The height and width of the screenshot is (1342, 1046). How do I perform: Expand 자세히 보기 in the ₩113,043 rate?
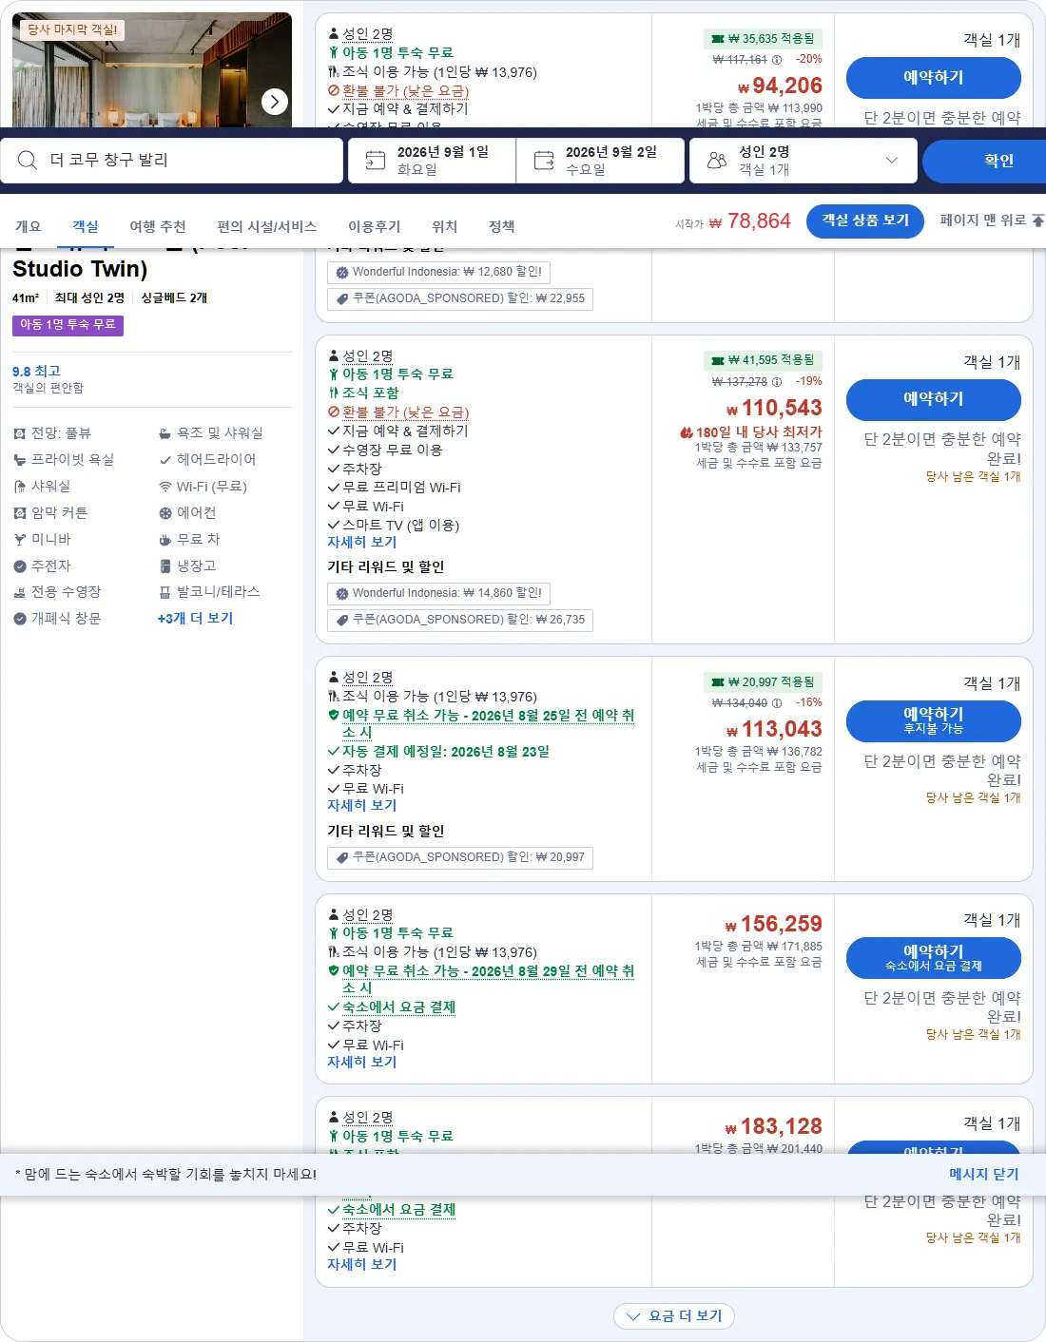click(362, 806)
